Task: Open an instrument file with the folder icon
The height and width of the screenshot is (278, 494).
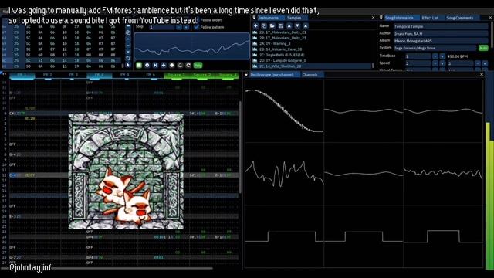Action: (272, 25)
